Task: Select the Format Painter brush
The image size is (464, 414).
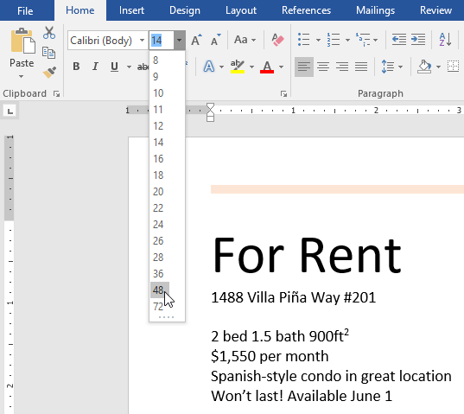Action: [x=49, y=73]
